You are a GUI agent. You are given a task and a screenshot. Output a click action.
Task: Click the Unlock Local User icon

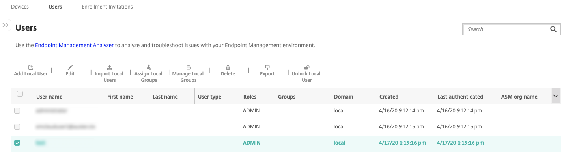click(x=307, y=68)
